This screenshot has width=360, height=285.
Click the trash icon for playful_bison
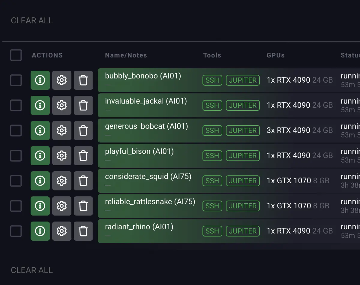pos(83,156)
